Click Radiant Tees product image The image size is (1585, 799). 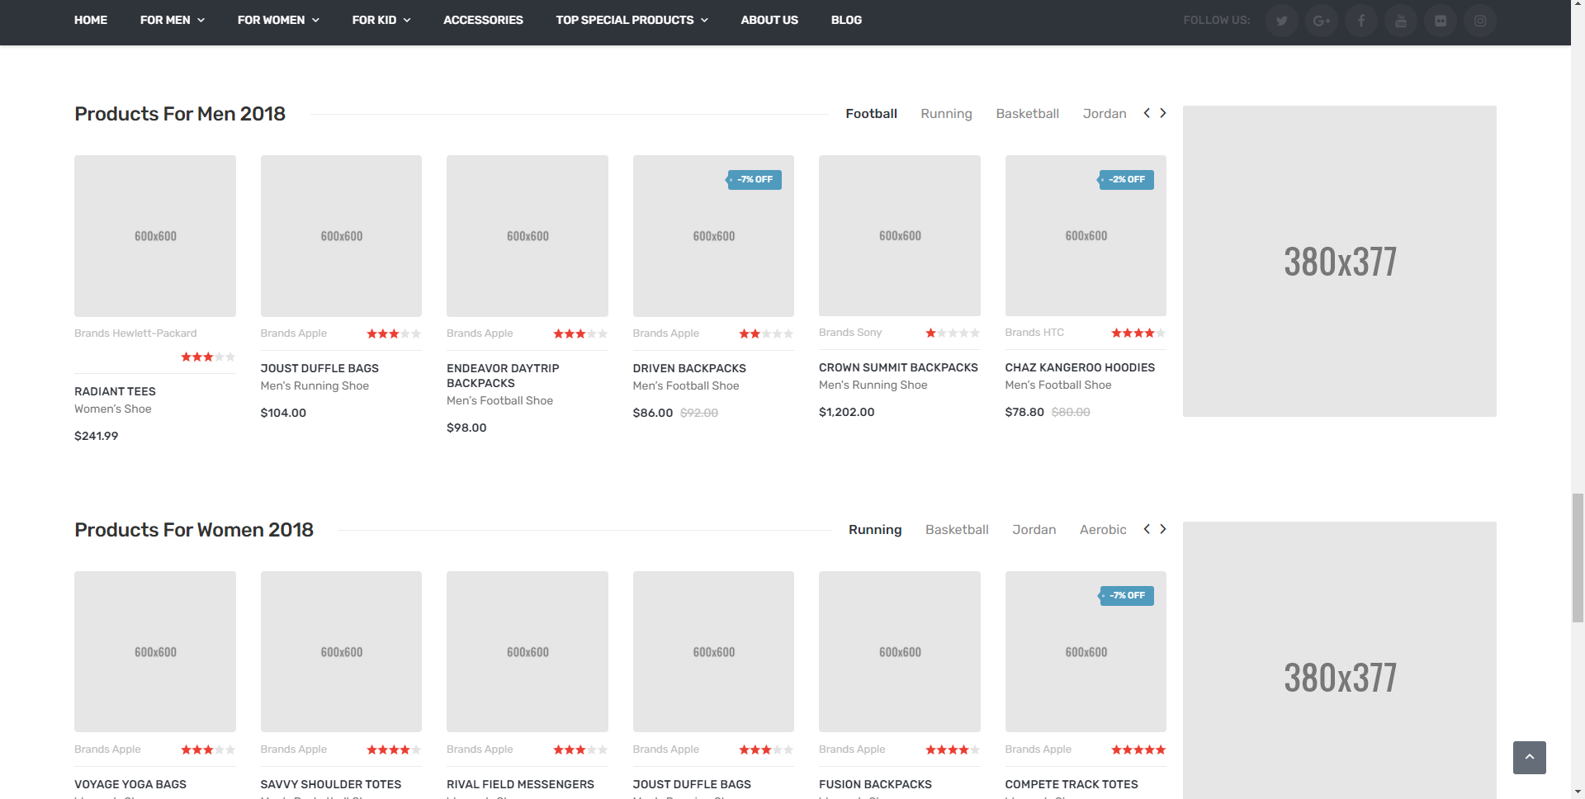coord(155,236)
